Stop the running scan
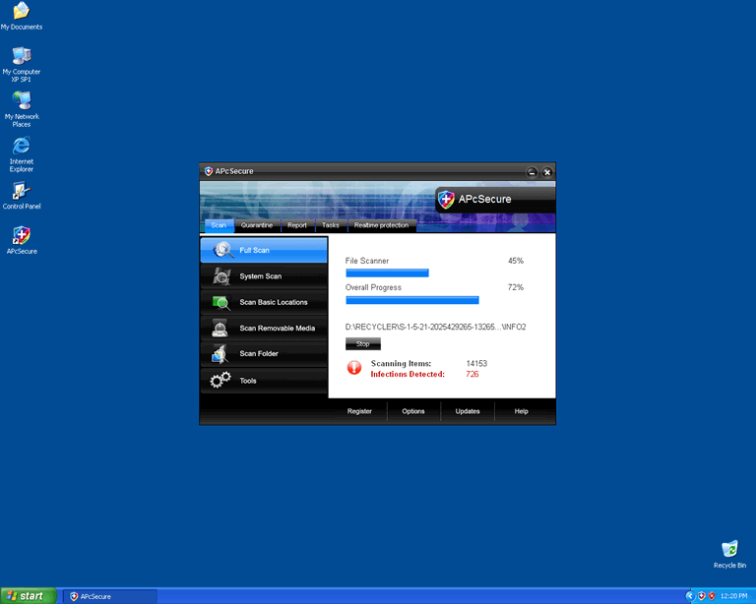Screen dimensions: 756x604 362,344
